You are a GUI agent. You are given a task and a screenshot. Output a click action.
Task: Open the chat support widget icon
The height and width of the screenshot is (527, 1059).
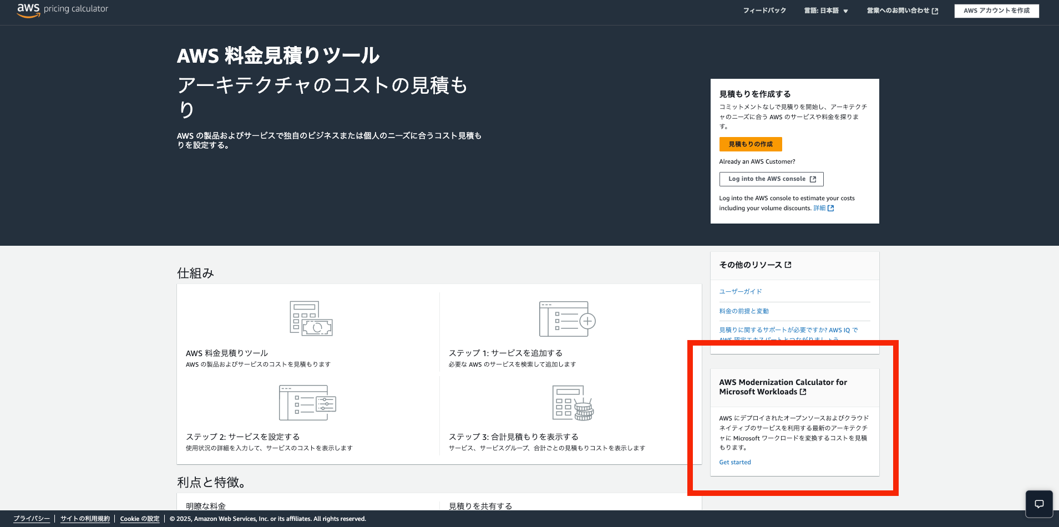pyautogui.click(x=1039, y=504)
